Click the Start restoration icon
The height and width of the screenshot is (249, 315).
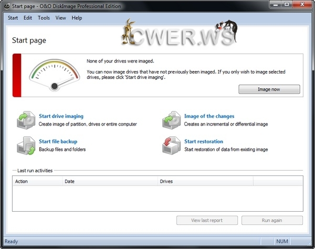(171, 145)
